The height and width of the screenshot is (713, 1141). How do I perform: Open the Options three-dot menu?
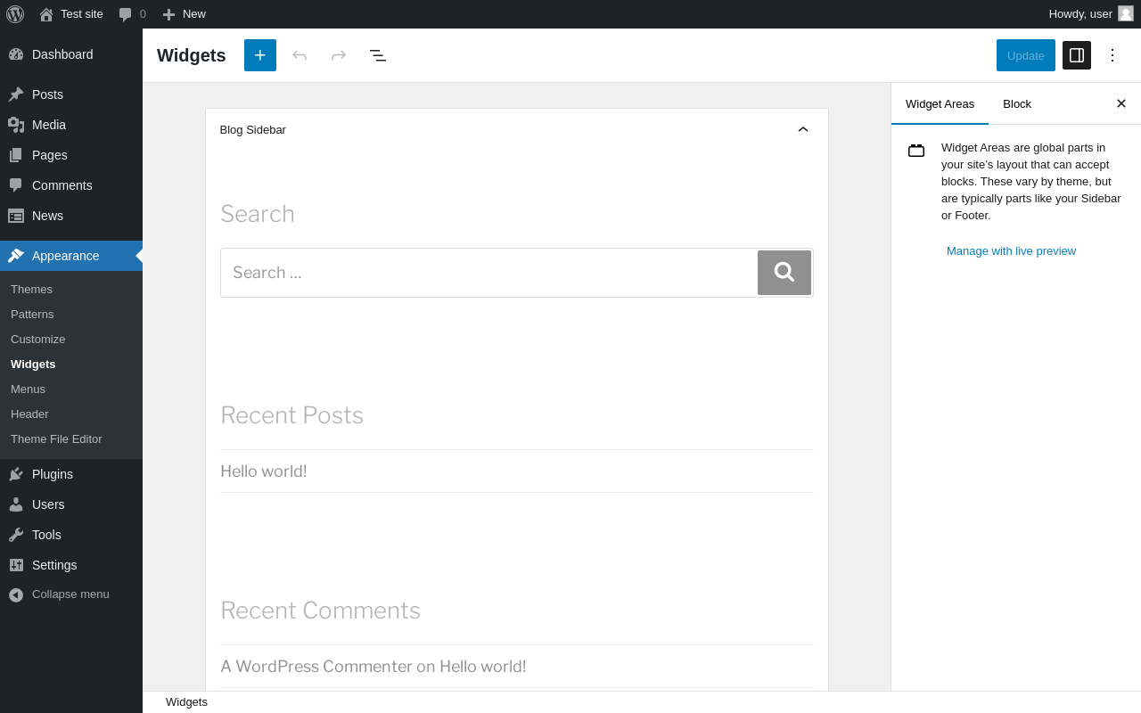point(1112,55)
